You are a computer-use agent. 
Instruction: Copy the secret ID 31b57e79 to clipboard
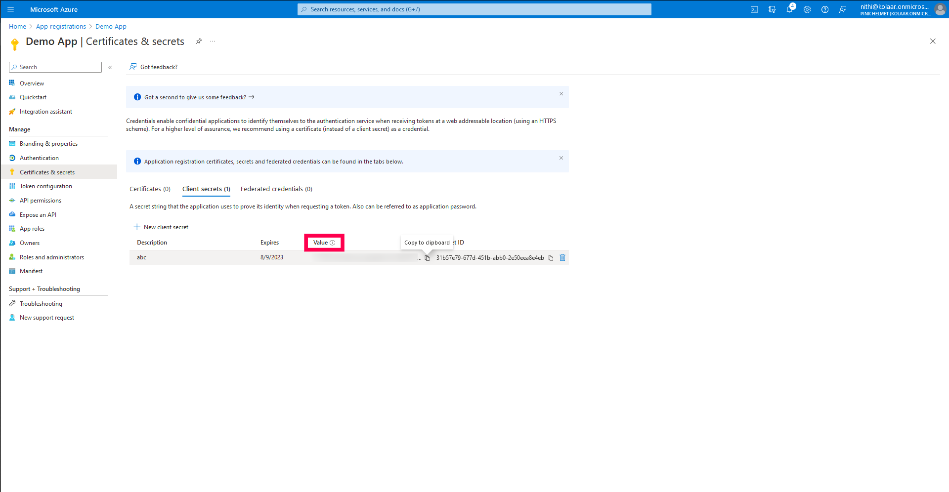[551, 257]
